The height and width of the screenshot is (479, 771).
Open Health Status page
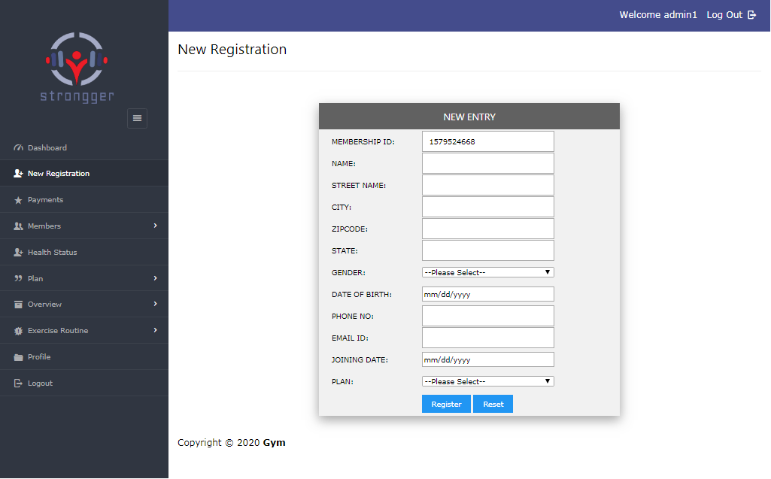click(x=84, y=253)
